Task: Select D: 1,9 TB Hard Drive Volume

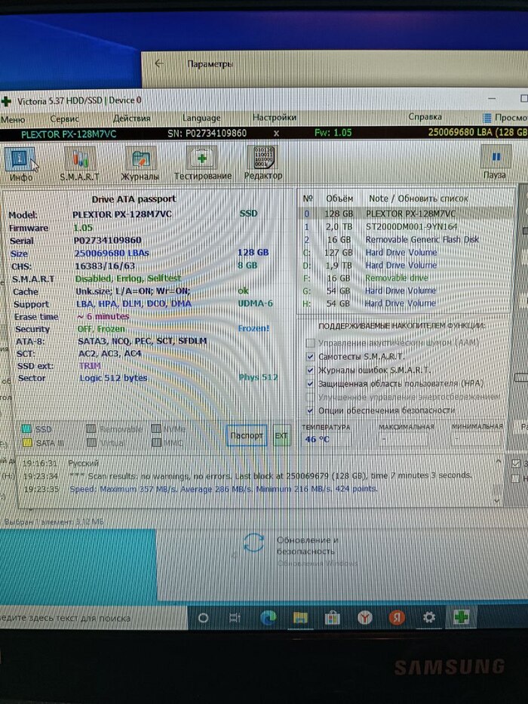Action: click(x=406, y=265)
